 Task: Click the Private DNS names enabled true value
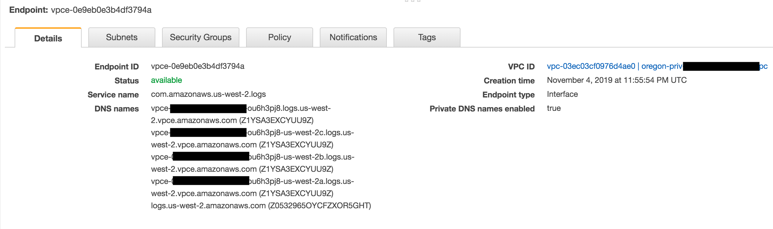pos(554,108)
